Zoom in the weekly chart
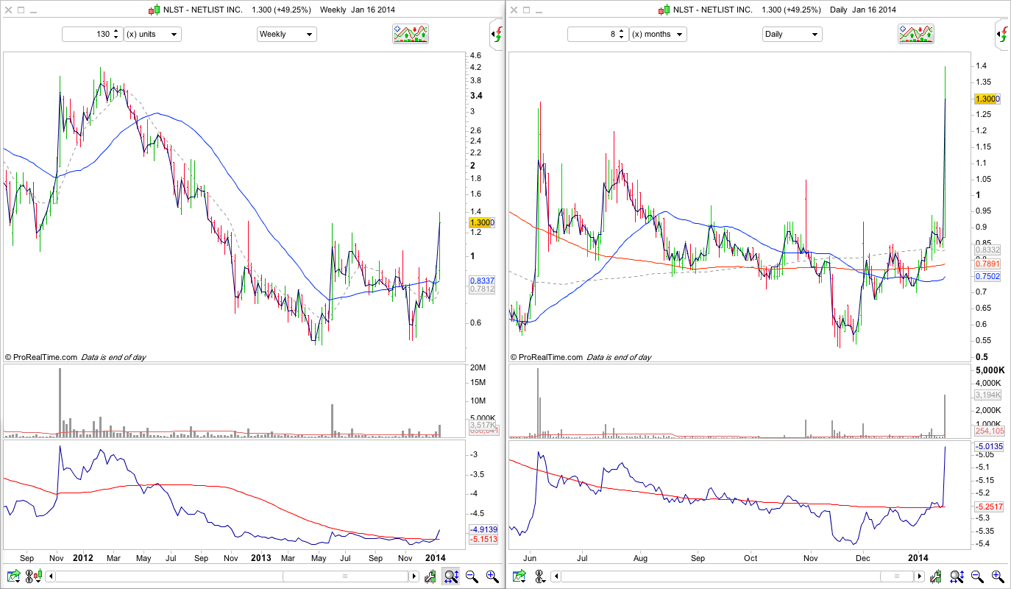 [492, 576]
